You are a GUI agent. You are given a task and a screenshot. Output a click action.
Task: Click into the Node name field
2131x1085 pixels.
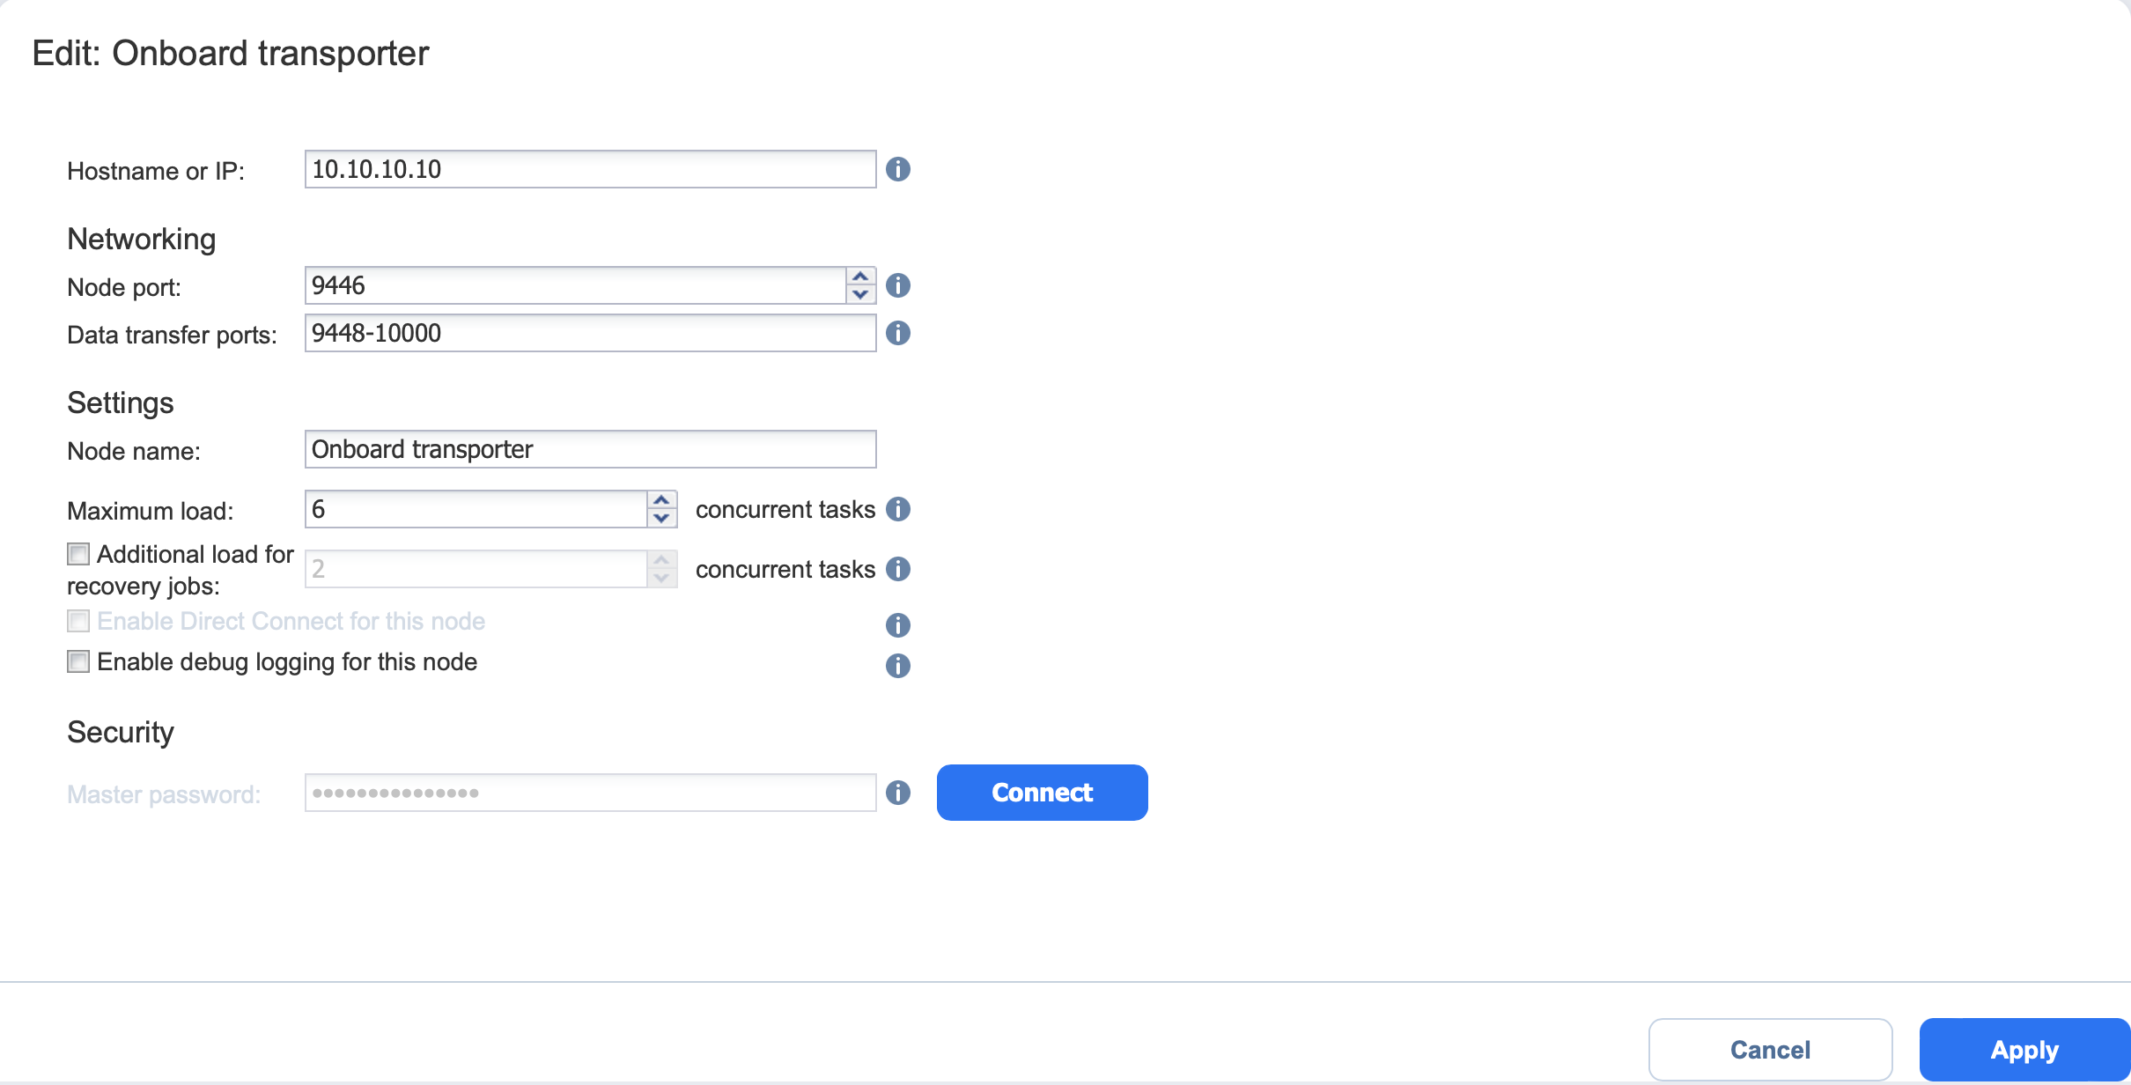coord(590,449)
